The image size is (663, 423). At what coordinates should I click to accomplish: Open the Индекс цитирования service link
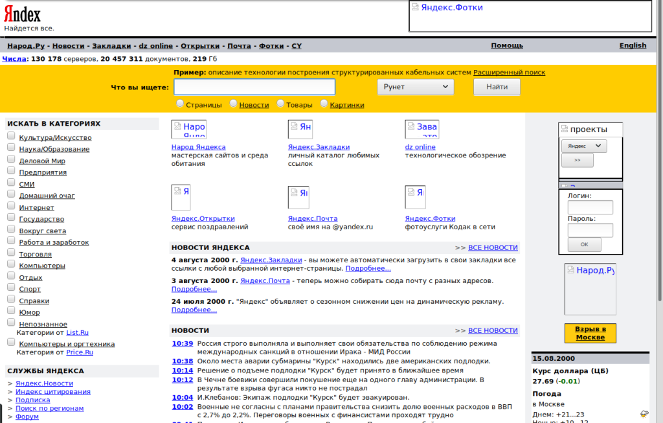[53, 392]
